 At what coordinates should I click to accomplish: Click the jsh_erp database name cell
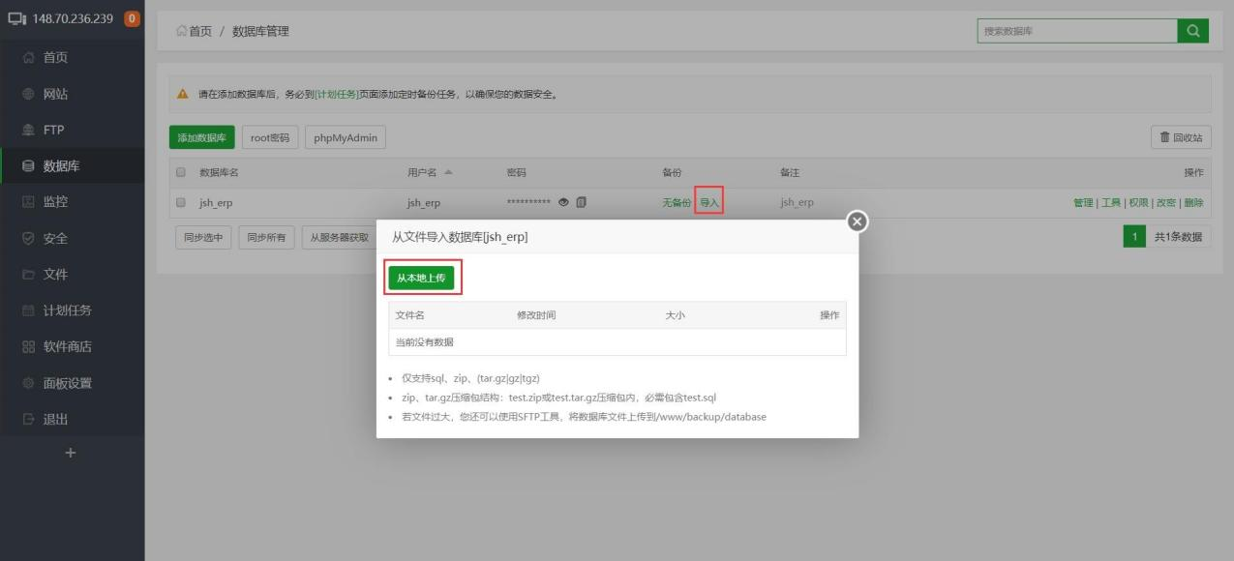[216, 202]
